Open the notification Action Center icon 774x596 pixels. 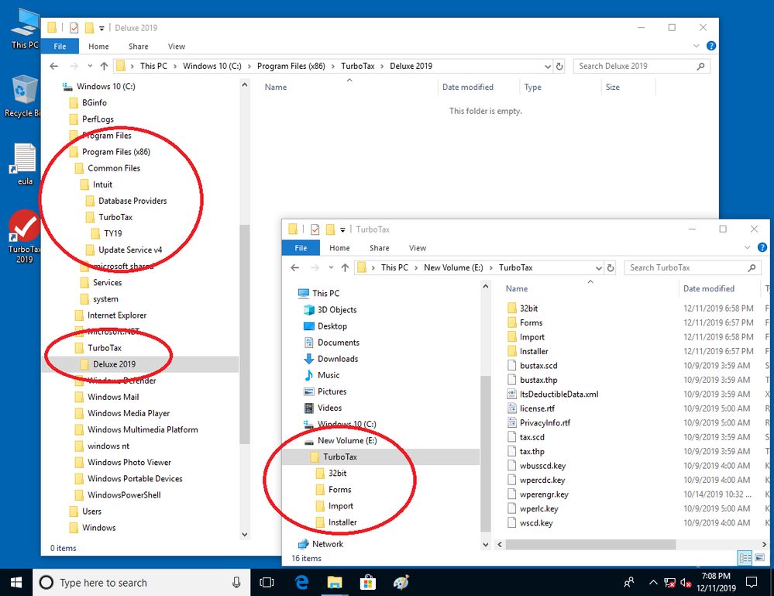point(752,583)
